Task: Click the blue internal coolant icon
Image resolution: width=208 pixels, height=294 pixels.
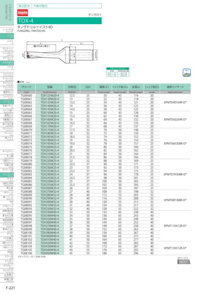Action: (x=186, y=73)
